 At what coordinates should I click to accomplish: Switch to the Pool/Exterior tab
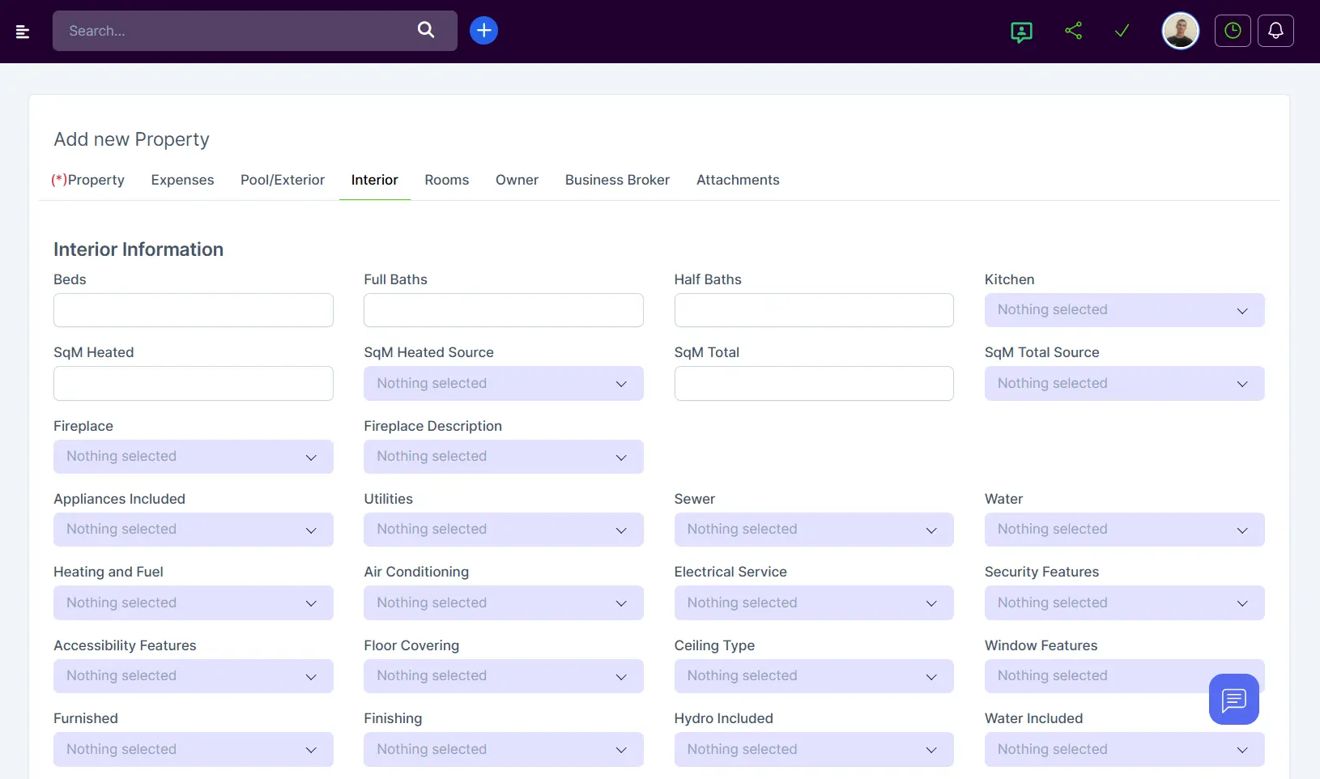coord(282,180)
